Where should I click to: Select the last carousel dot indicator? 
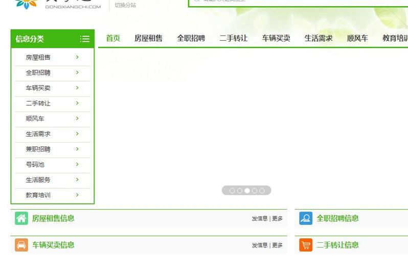[x=262, y=190]
